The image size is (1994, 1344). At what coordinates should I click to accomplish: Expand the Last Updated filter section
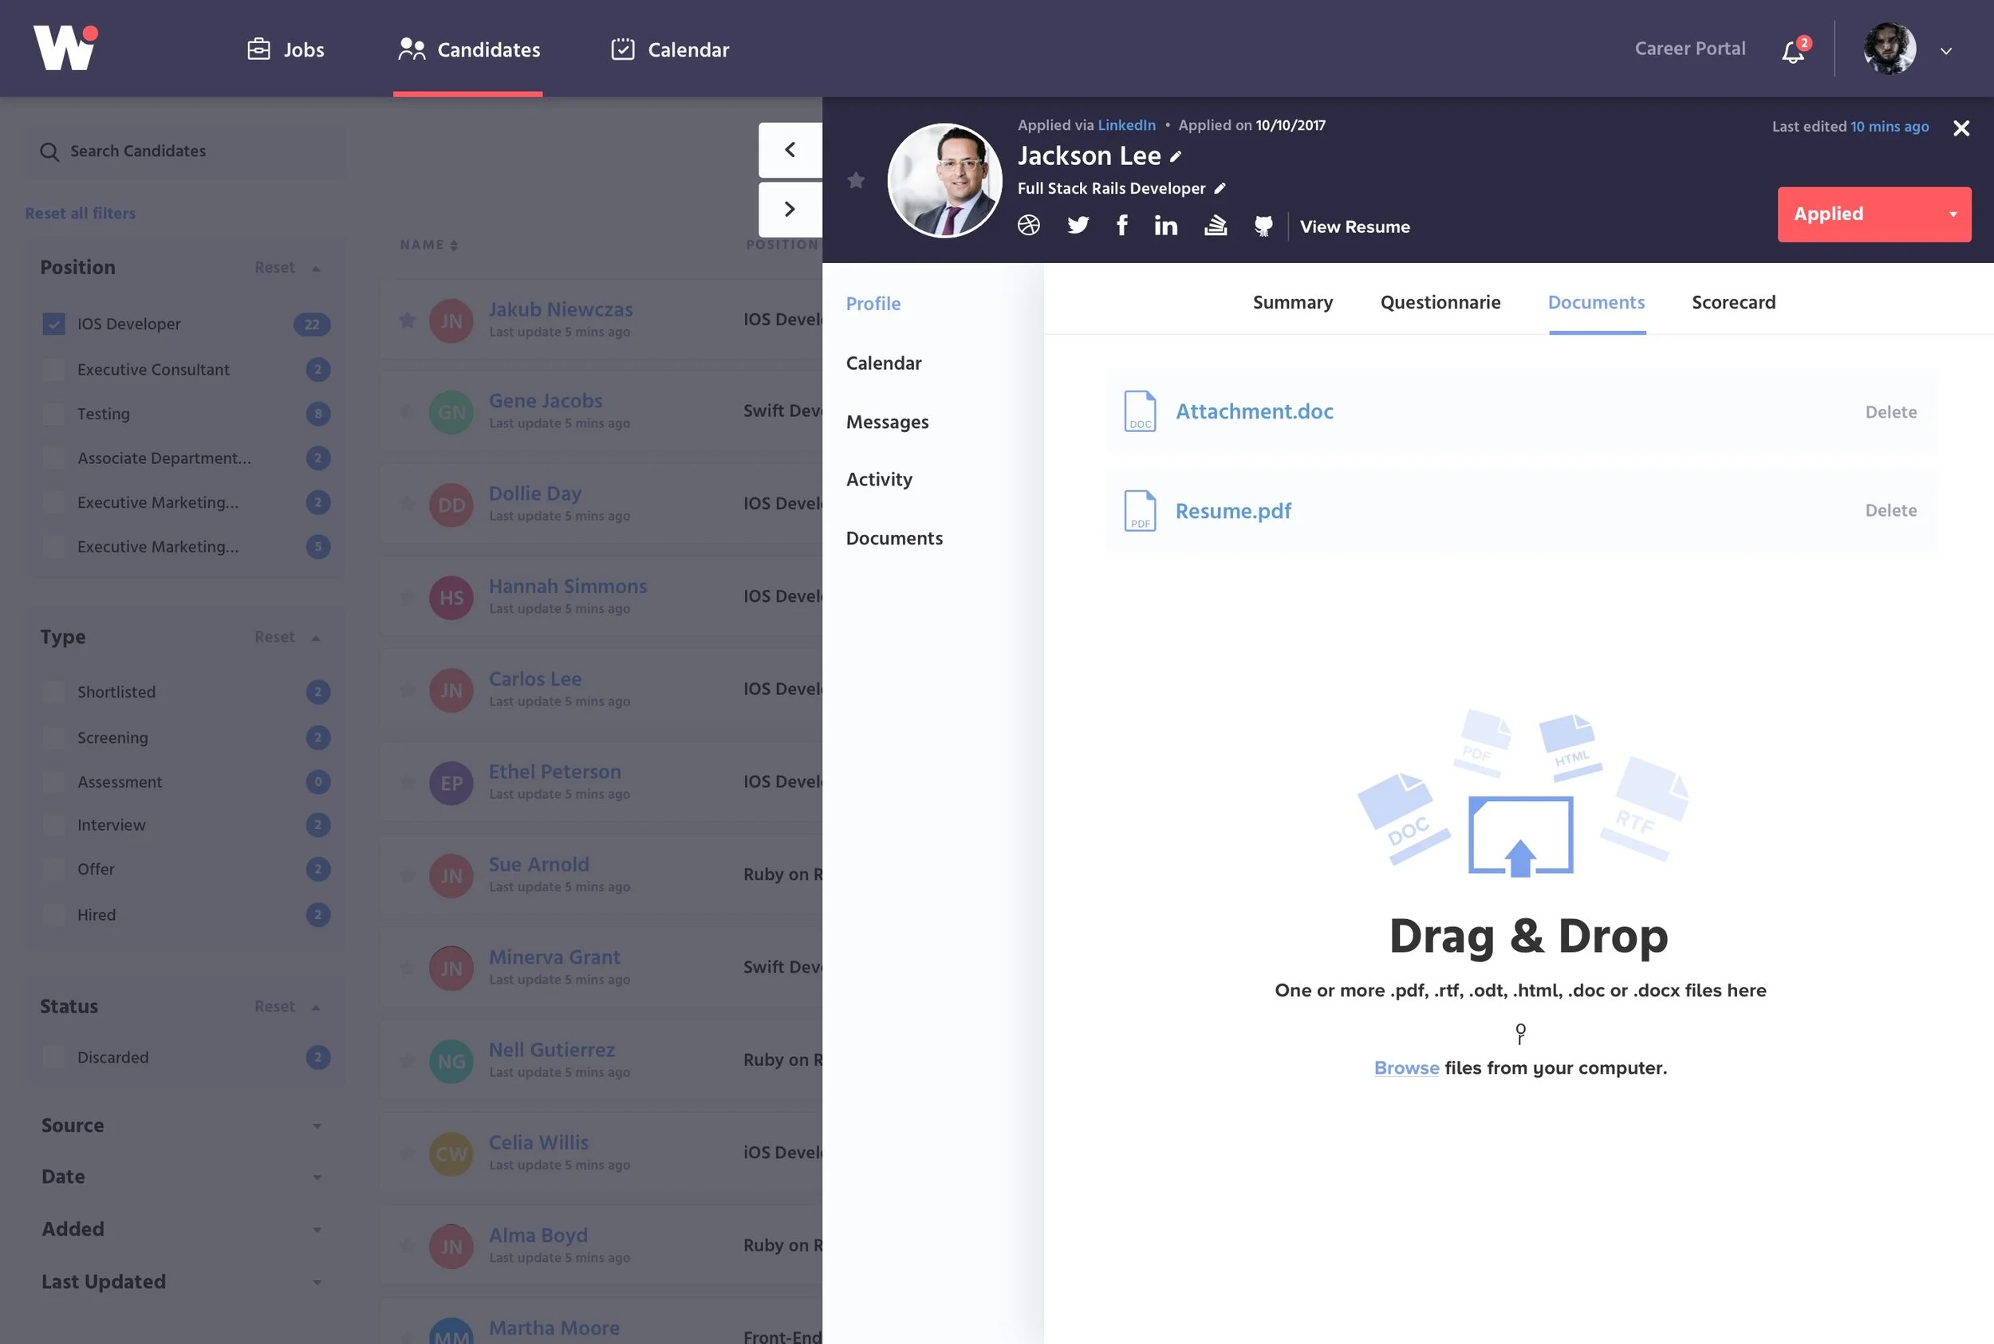click(x=183, y=1282)
